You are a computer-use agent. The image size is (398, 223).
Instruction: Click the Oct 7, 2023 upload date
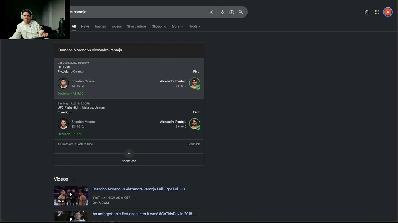pyautogui.click(x=101, y=203)
